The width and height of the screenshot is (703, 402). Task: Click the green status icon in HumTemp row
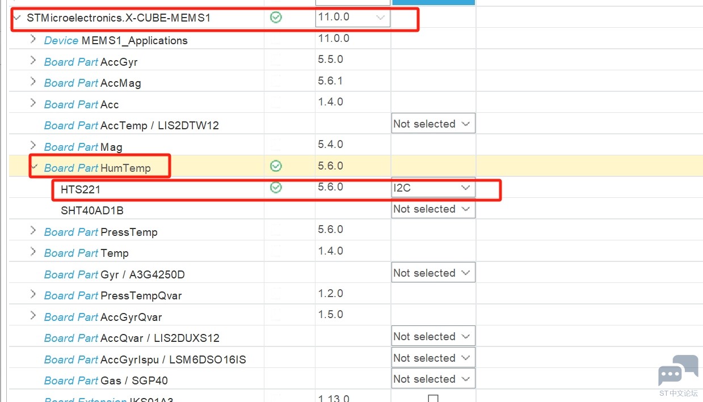[276, 166]
